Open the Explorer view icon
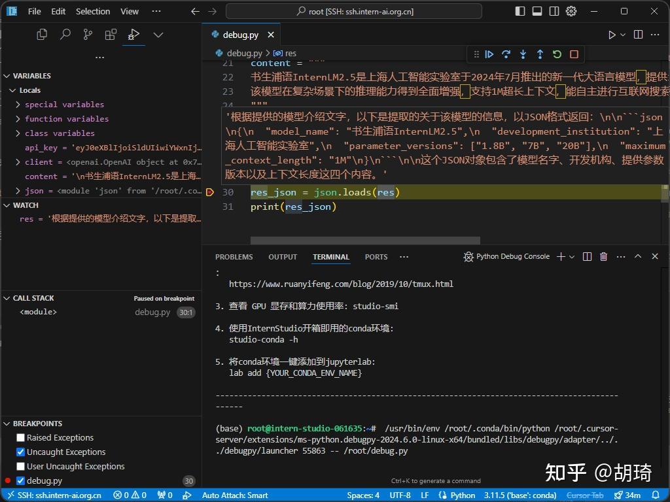 42,35
